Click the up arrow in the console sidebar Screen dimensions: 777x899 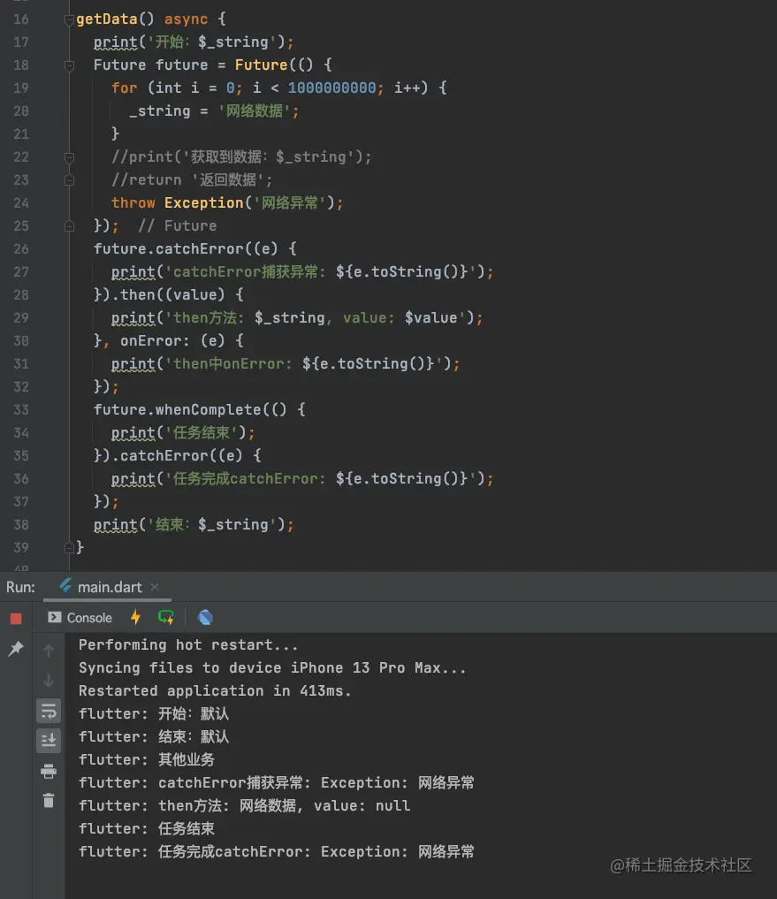[x=49, y=651]
